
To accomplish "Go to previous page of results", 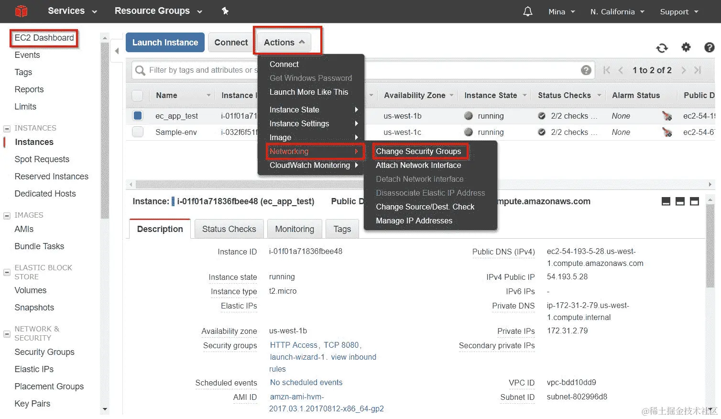I will 621,70.
